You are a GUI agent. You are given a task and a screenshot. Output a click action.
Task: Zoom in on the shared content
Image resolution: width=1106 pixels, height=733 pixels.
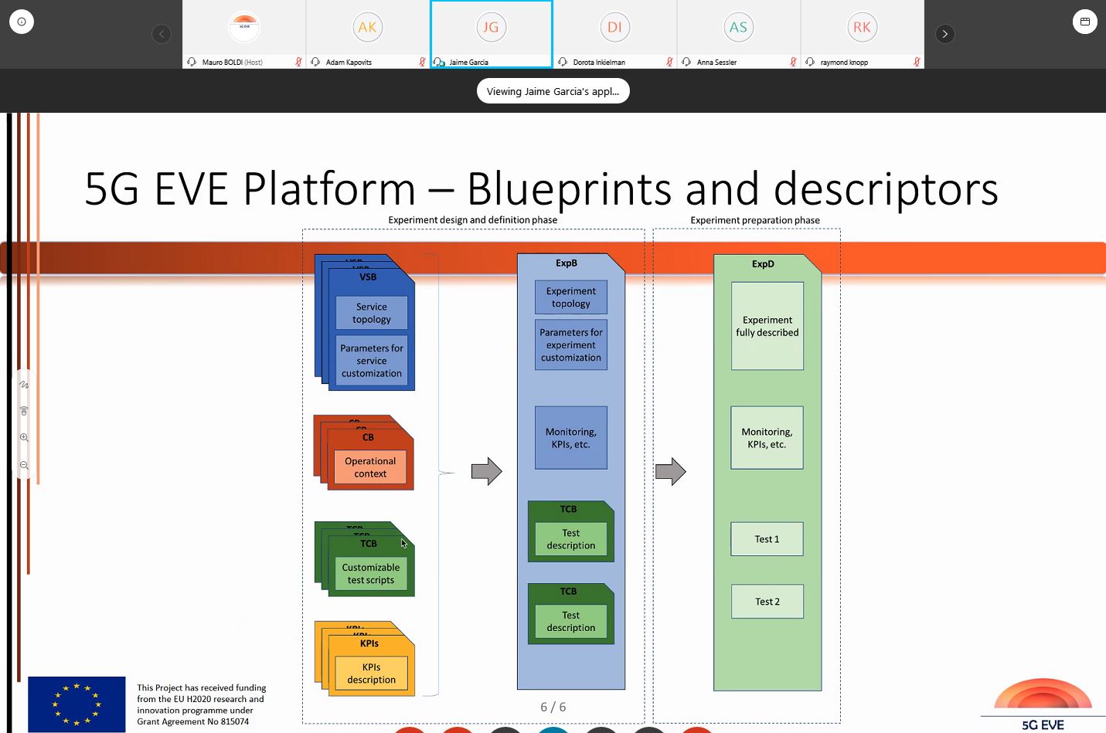[24, 437]
